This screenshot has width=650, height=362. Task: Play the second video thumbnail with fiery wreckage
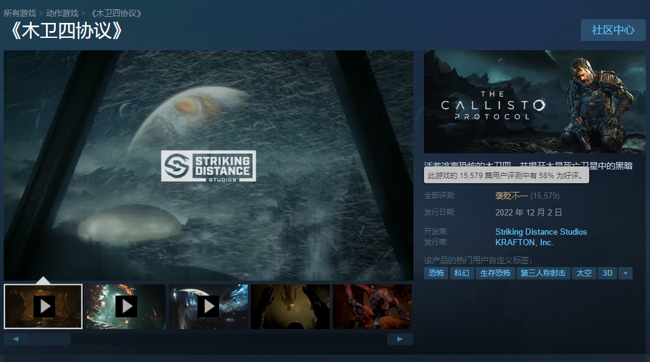(126, 307)
